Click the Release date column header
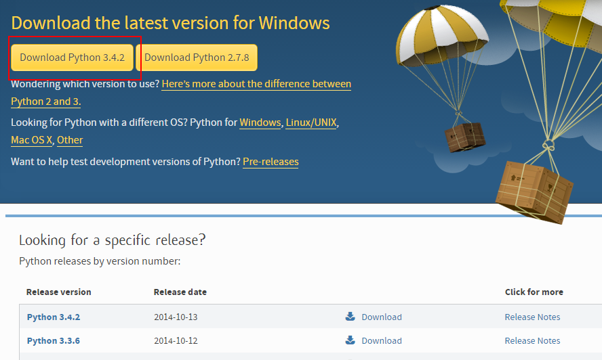The image size is (602, 360). click(180, 292)
